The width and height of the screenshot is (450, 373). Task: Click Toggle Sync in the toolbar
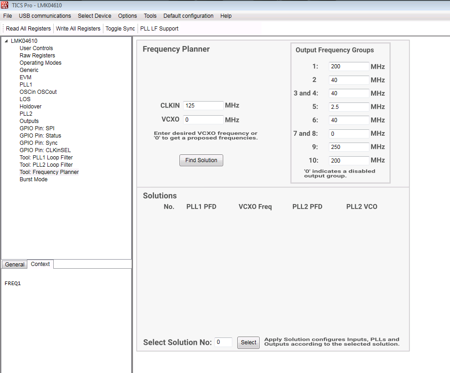coord(120,28)
